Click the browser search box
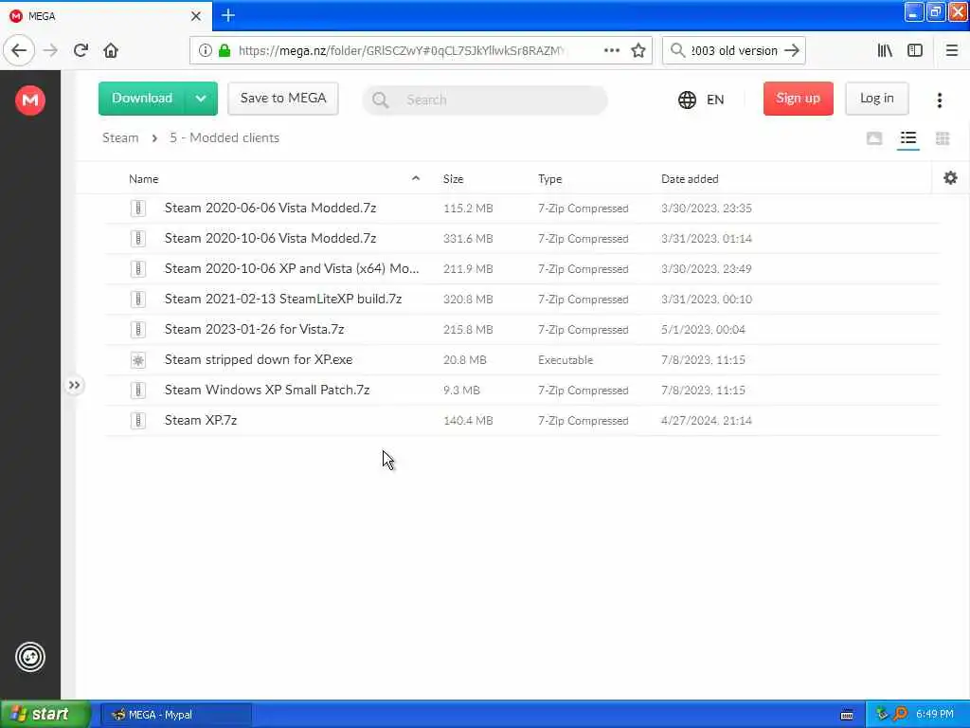Viewport: 970px width, 728px height. 734,50
